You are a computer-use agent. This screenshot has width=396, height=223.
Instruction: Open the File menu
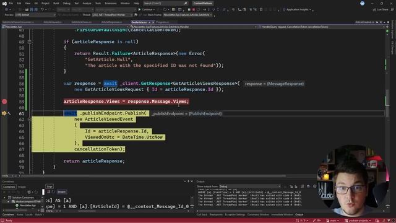[x=11, y=3]
